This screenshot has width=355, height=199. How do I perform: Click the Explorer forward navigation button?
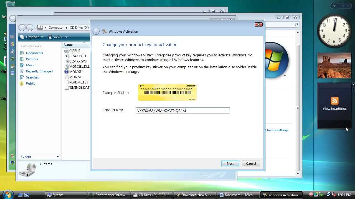click(x=29, y=28)
